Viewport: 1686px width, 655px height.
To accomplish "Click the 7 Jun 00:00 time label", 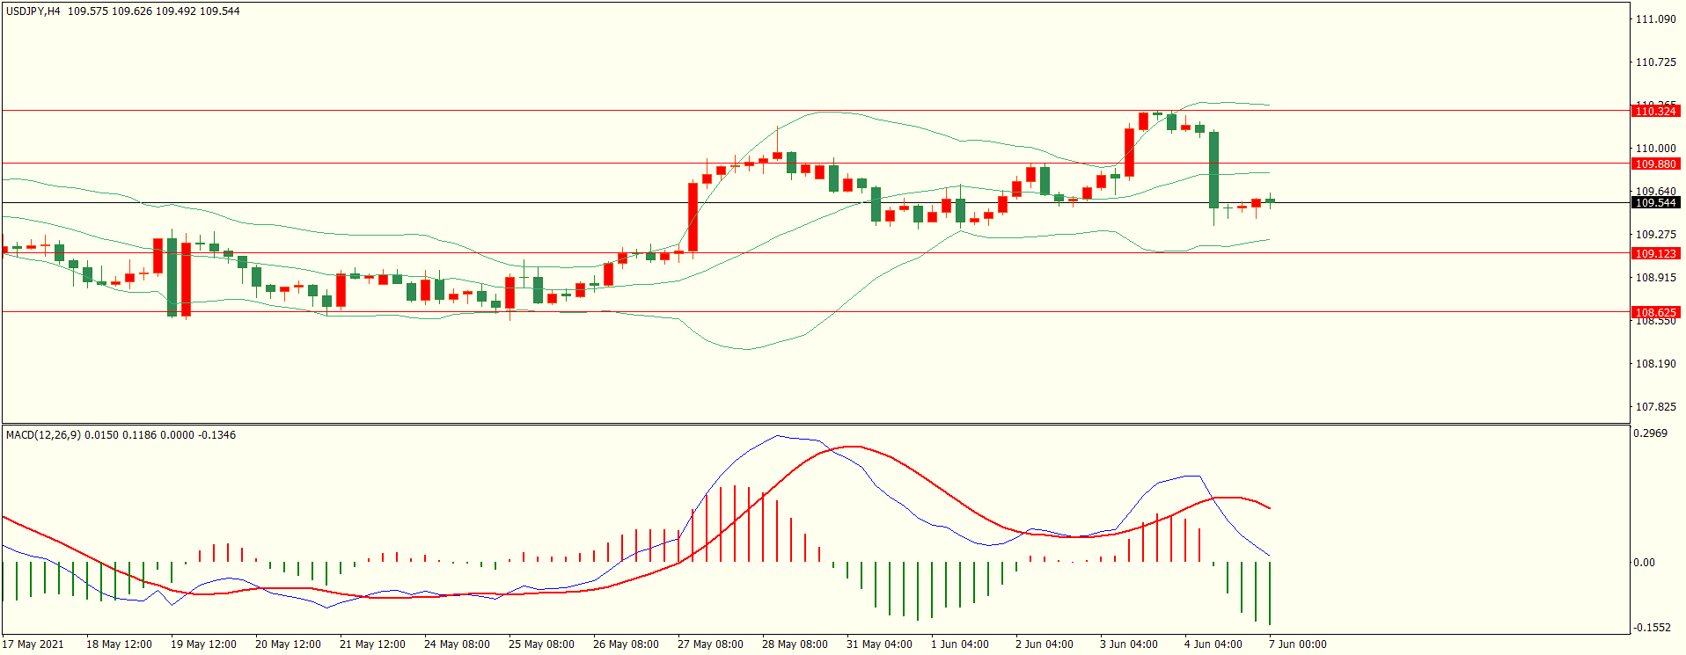I will click(1298, 644).
